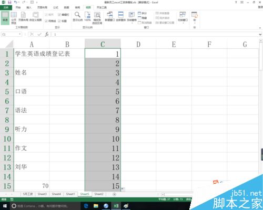Toggle the Ruler (标尺) checkbox
This screenshot has height=210, width=263.
(49, 15)
